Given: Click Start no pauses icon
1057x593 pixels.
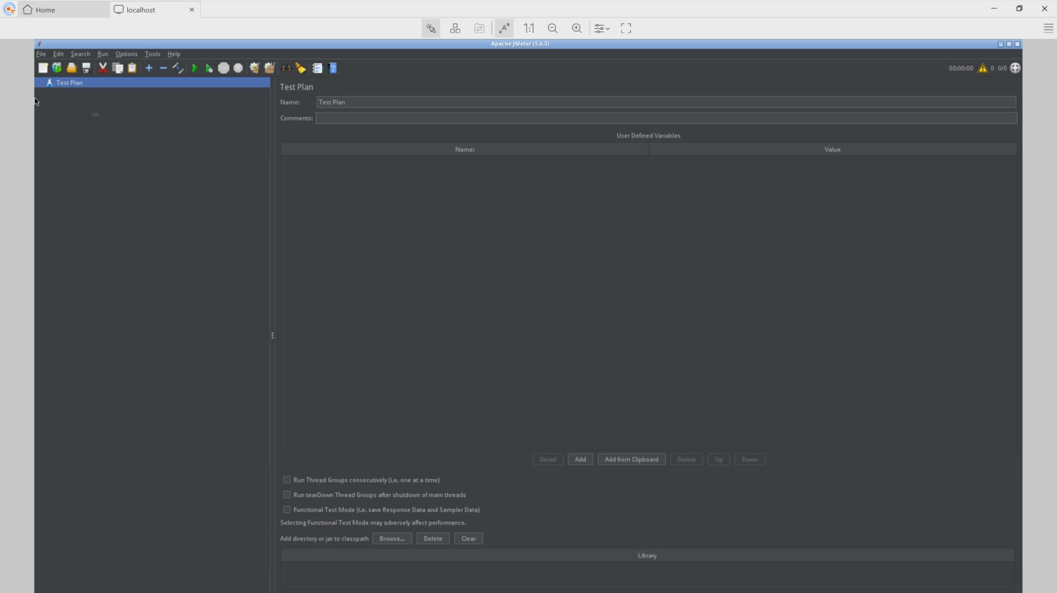Looking at the screenshot, I should pyautogui.click(x=209, y=68).
